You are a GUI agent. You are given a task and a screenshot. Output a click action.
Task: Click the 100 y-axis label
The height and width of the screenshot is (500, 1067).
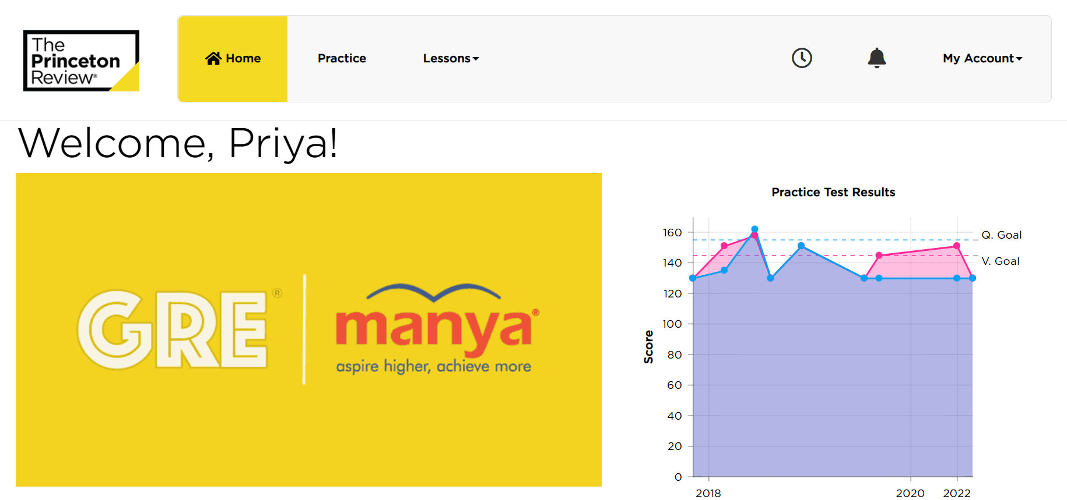click(672, 324)
